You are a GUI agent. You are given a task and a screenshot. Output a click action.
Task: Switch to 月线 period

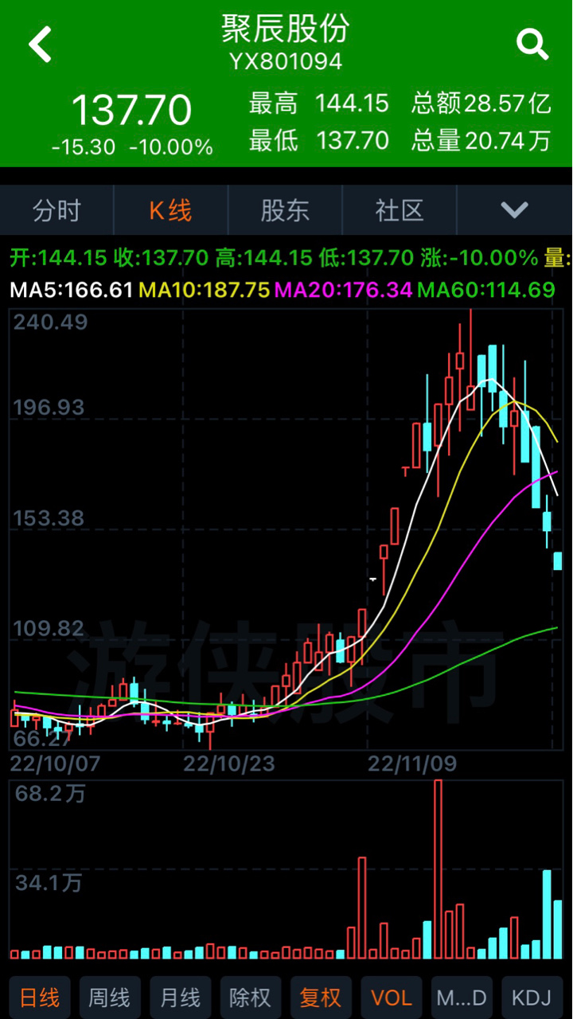click(180, 998)
